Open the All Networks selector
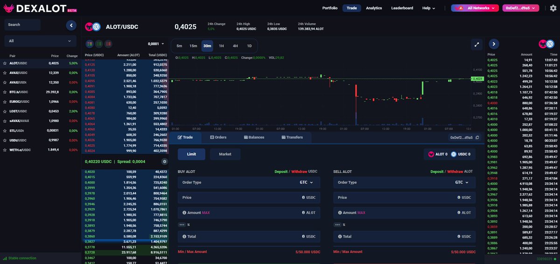 pyautogui.click(x=475, y=8)
